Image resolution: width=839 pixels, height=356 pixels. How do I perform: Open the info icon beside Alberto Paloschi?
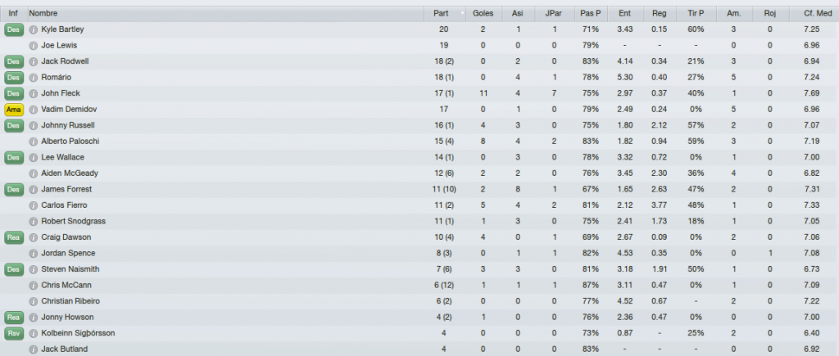33,142
